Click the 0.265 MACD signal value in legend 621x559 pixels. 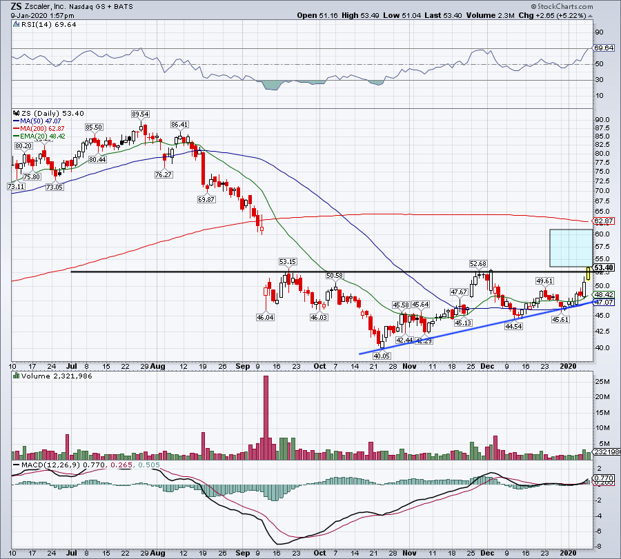[x=121, y=465]
